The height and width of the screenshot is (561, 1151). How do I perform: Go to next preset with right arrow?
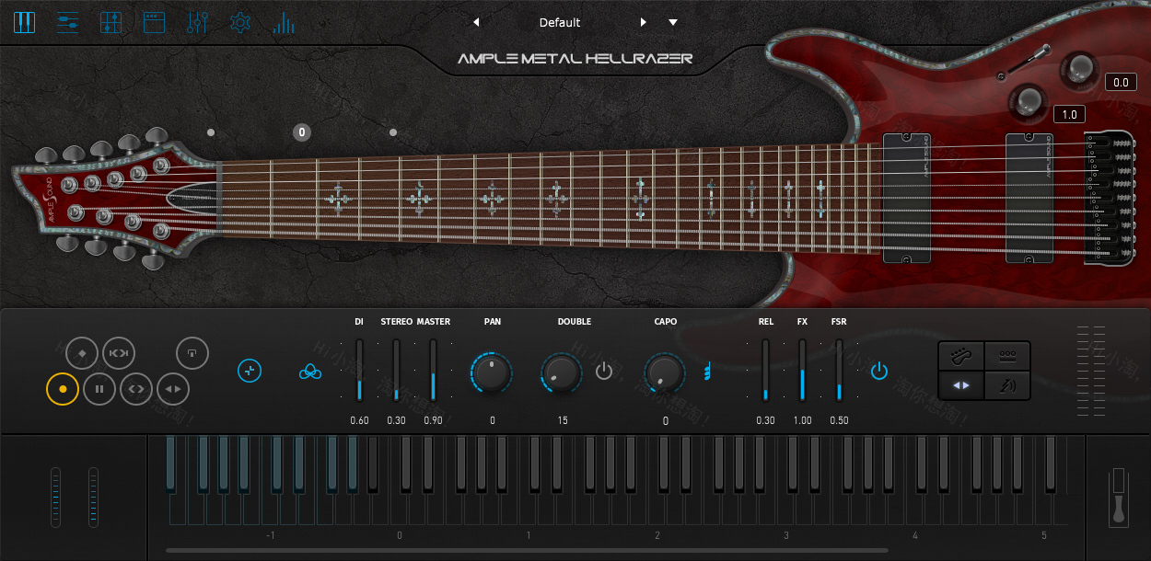click(644, 22)
